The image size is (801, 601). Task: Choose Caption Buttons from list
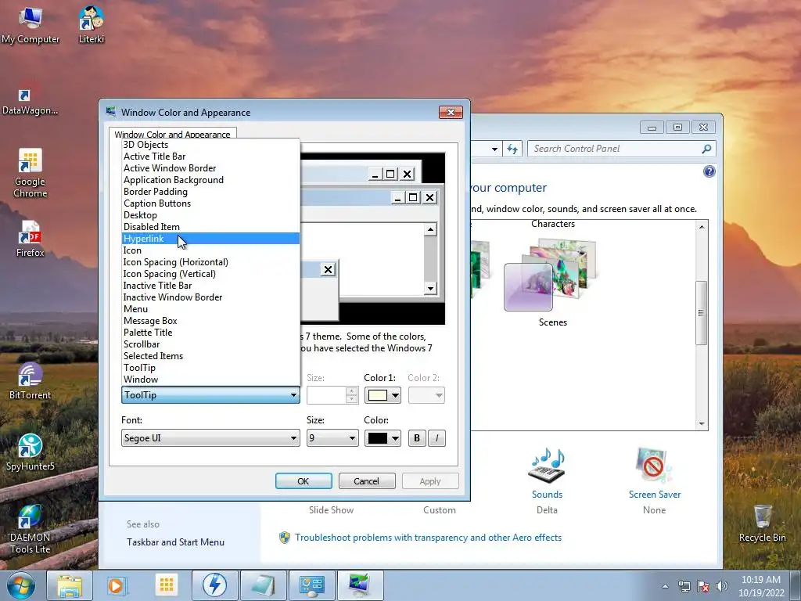click(210, 203)
